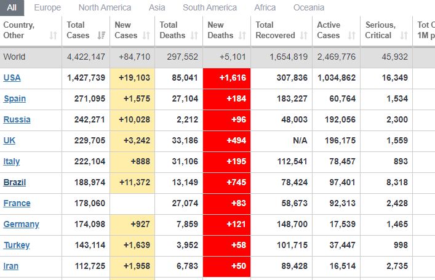Follow the Iran country link
Image resolution: width=435 pixels, height=280 pixels.
[x=12, y=266]
